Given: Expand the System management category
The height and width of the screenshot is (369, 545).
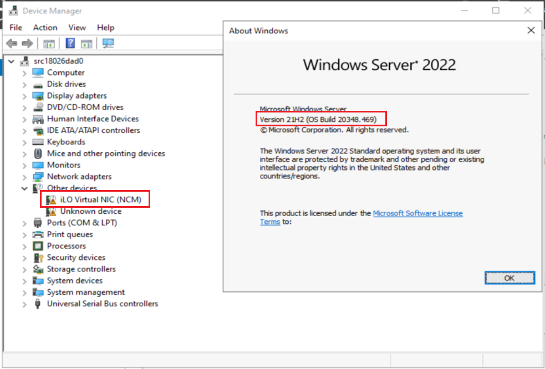Looking at the screenshot, I should pos(24,293).
